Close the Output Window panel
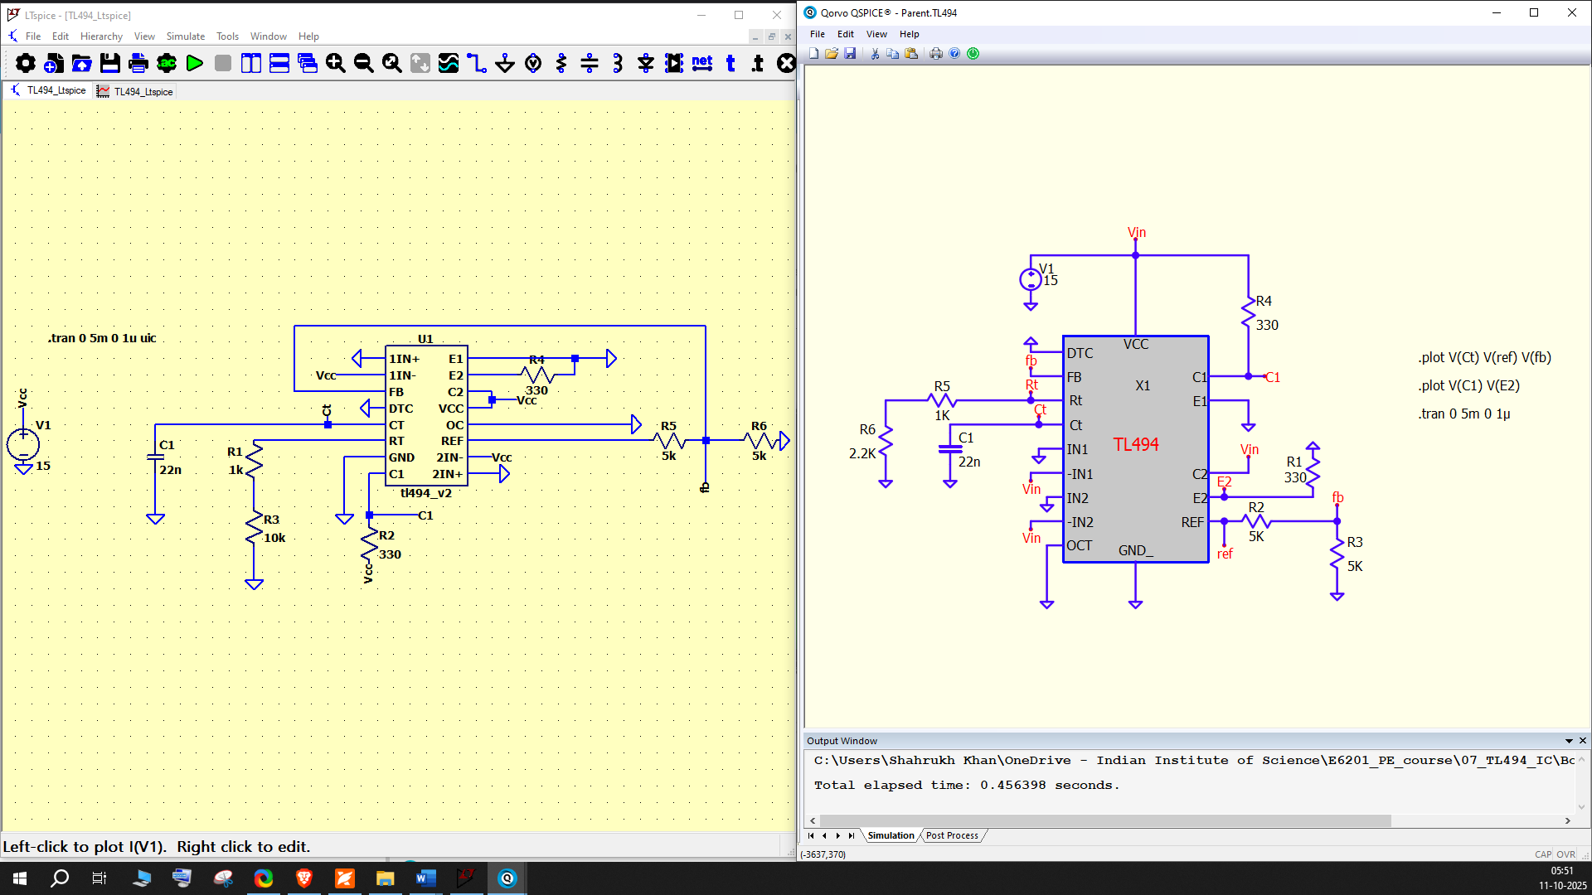 [x=1583, y=741]
